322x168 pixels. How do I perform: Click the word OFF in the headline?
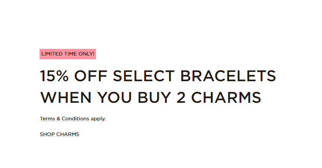point(91,76)
